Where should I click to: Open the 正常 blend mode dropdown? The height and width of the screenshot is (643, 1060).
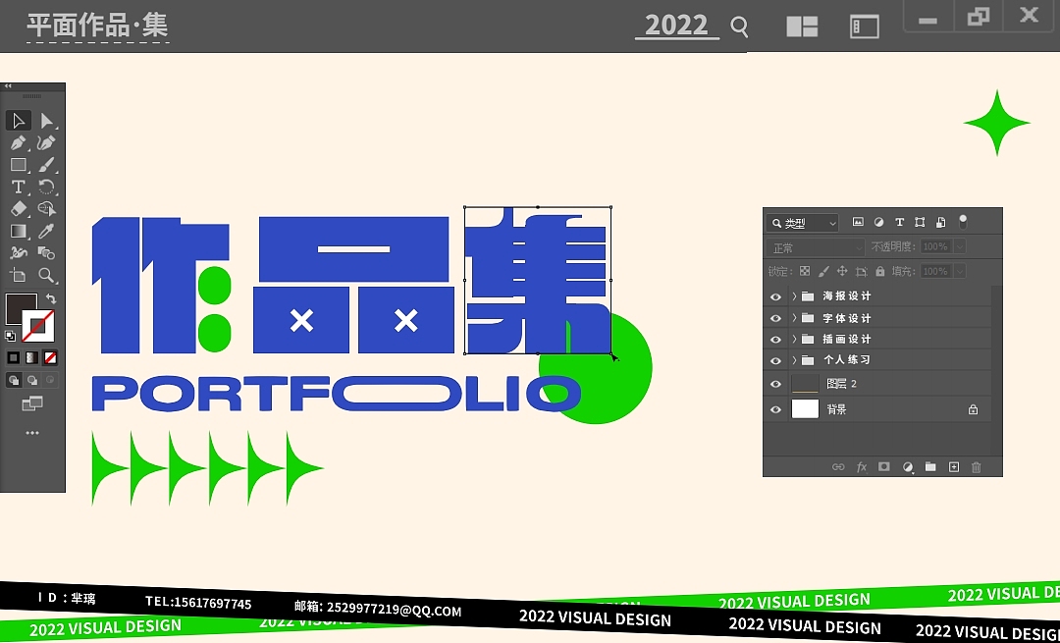point(816,247)
